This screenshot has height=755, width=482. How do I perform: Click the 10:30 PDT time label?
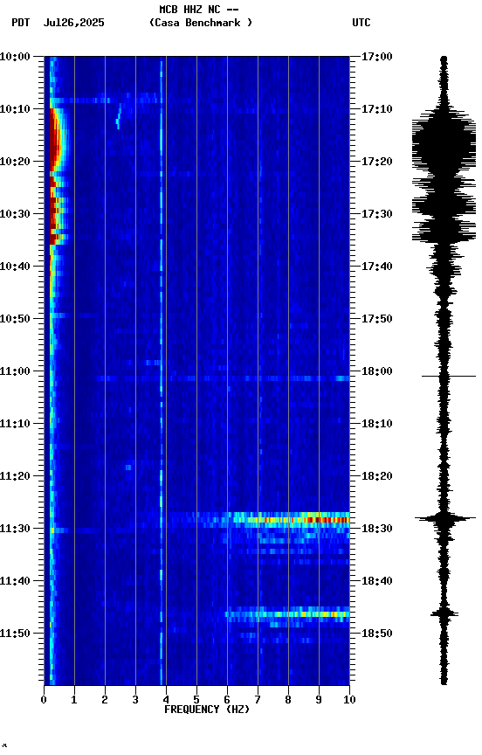[x=15, y=214]
